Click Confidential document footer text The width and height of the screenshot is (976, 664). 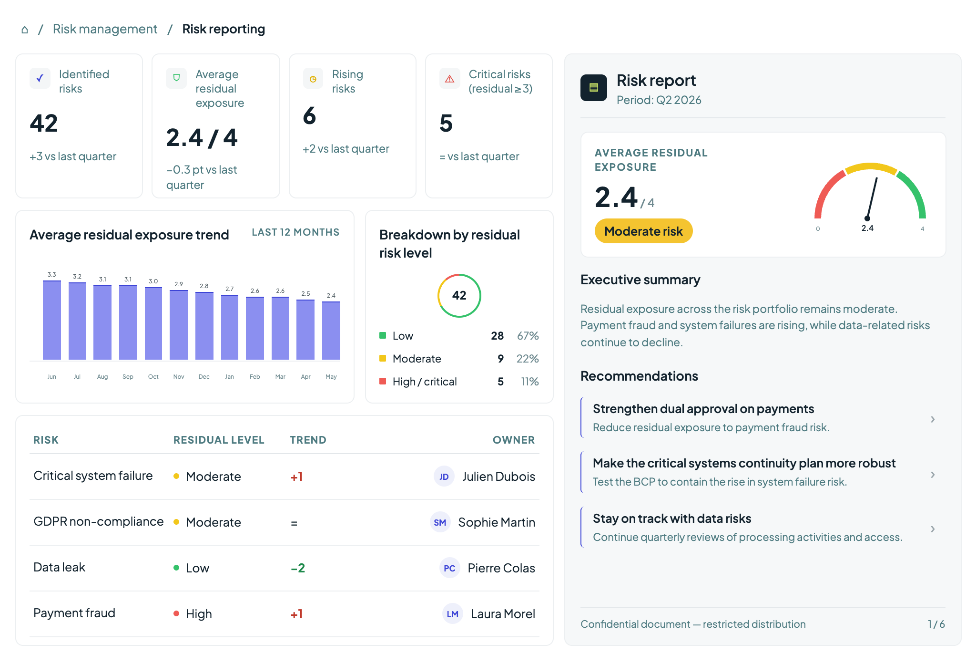coord(693,624)
